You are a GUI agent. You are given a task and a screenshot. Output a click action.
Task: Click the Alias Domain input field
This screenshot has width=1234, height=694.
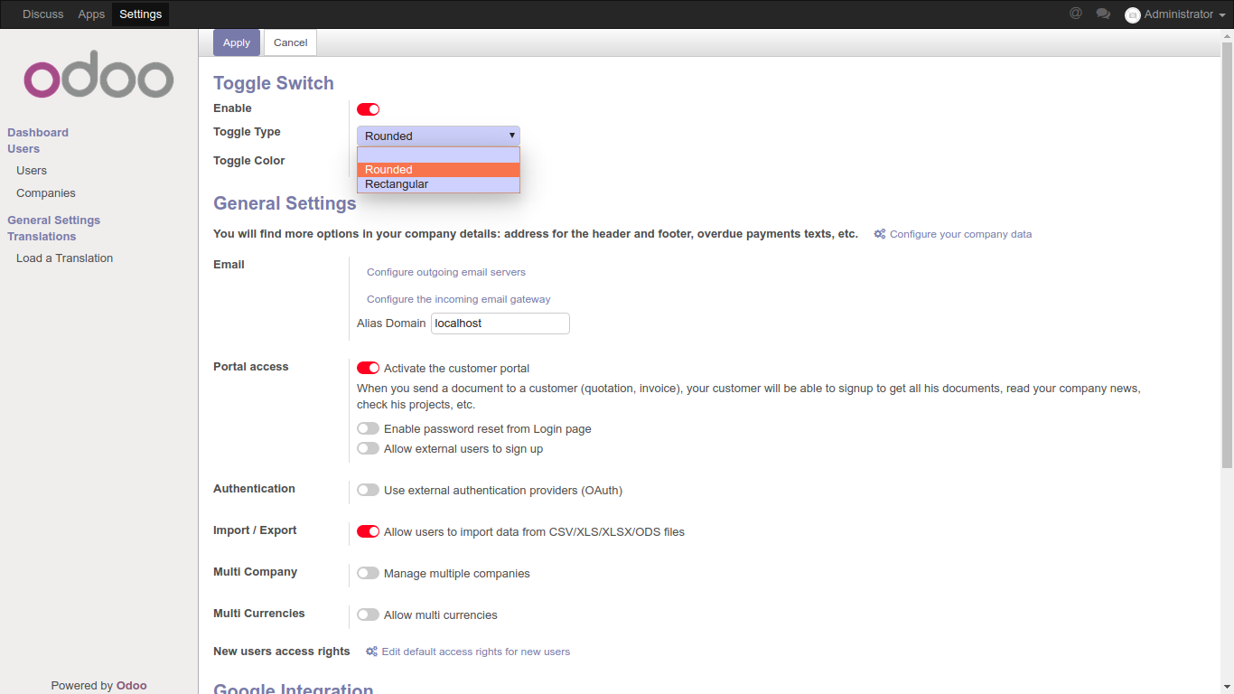pos(500,324)
